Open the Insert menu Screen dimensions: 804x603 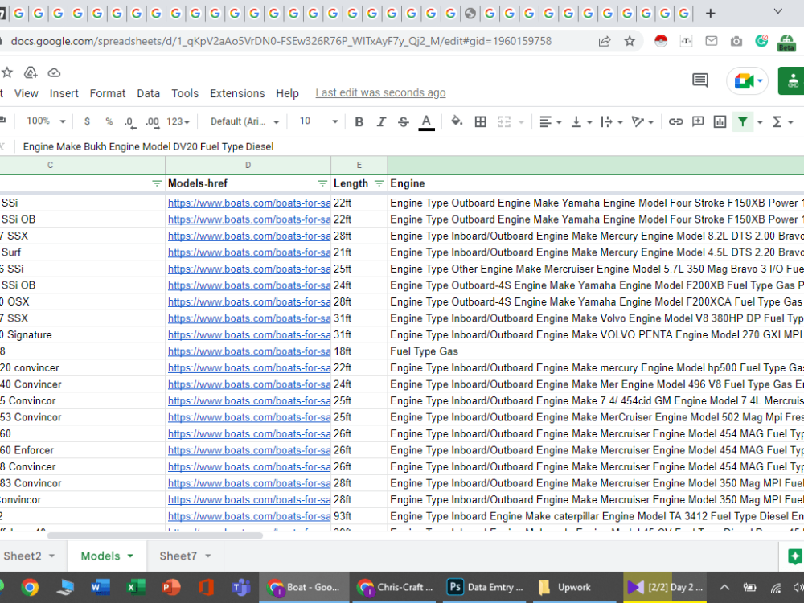(64, 93)
